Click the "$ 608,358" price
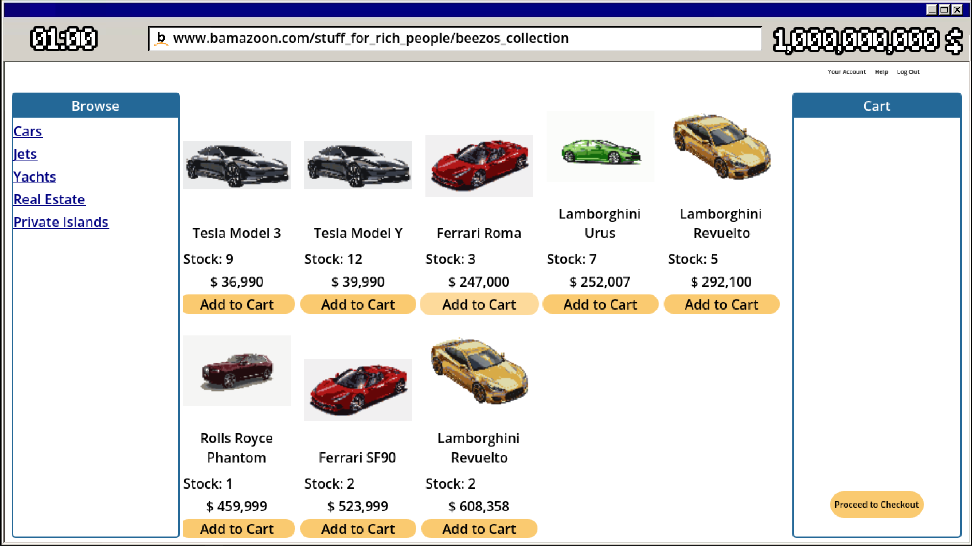972x546 pixels. 479,506
